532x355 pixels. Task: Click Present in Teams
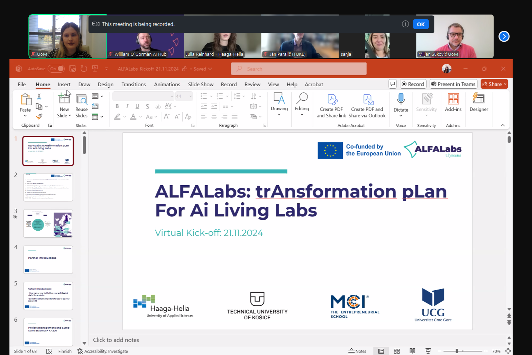coord(453,84)
